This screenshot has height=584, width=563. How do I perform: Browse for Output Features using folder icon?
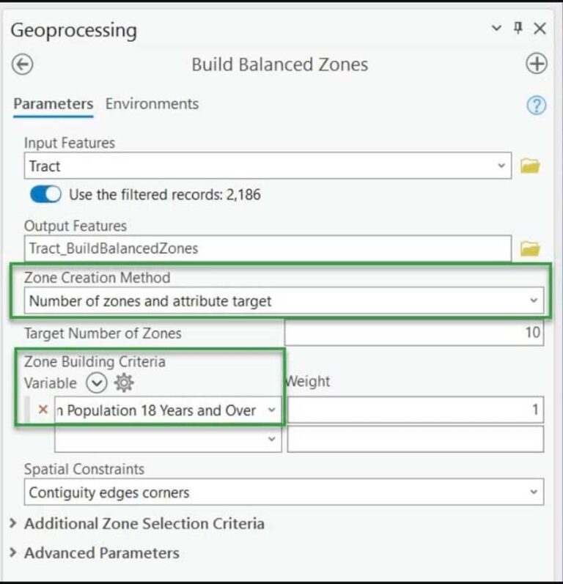(530, 249)
